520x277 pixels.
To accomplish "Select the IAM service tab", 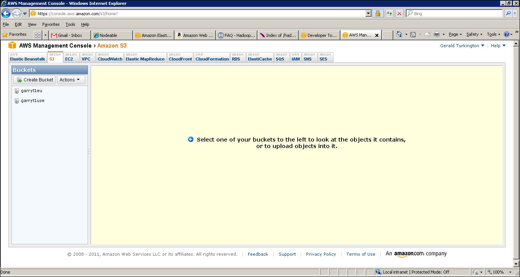I will point(296,57).
